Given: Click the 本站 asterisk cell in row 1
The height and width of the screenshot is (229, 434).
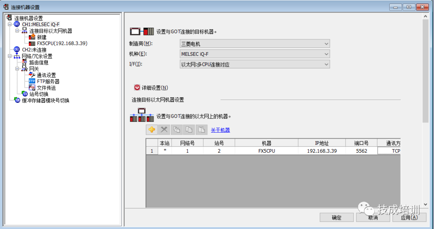Looking at the screenshot, I should 165,151.
